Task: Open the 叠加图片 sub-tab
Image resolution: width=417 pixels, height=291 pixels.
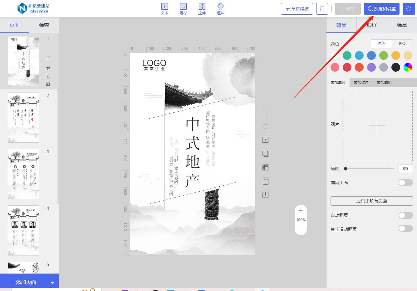Action: click(x=338, y=83)
